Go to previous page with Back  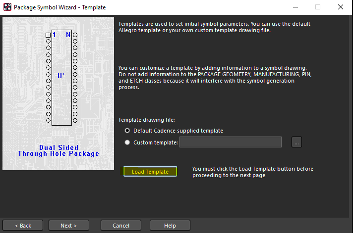[x=23, y=225]
